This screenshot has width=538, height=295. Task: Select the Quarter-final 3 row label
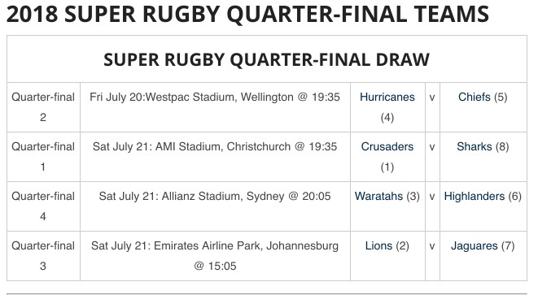pos(43,256)
